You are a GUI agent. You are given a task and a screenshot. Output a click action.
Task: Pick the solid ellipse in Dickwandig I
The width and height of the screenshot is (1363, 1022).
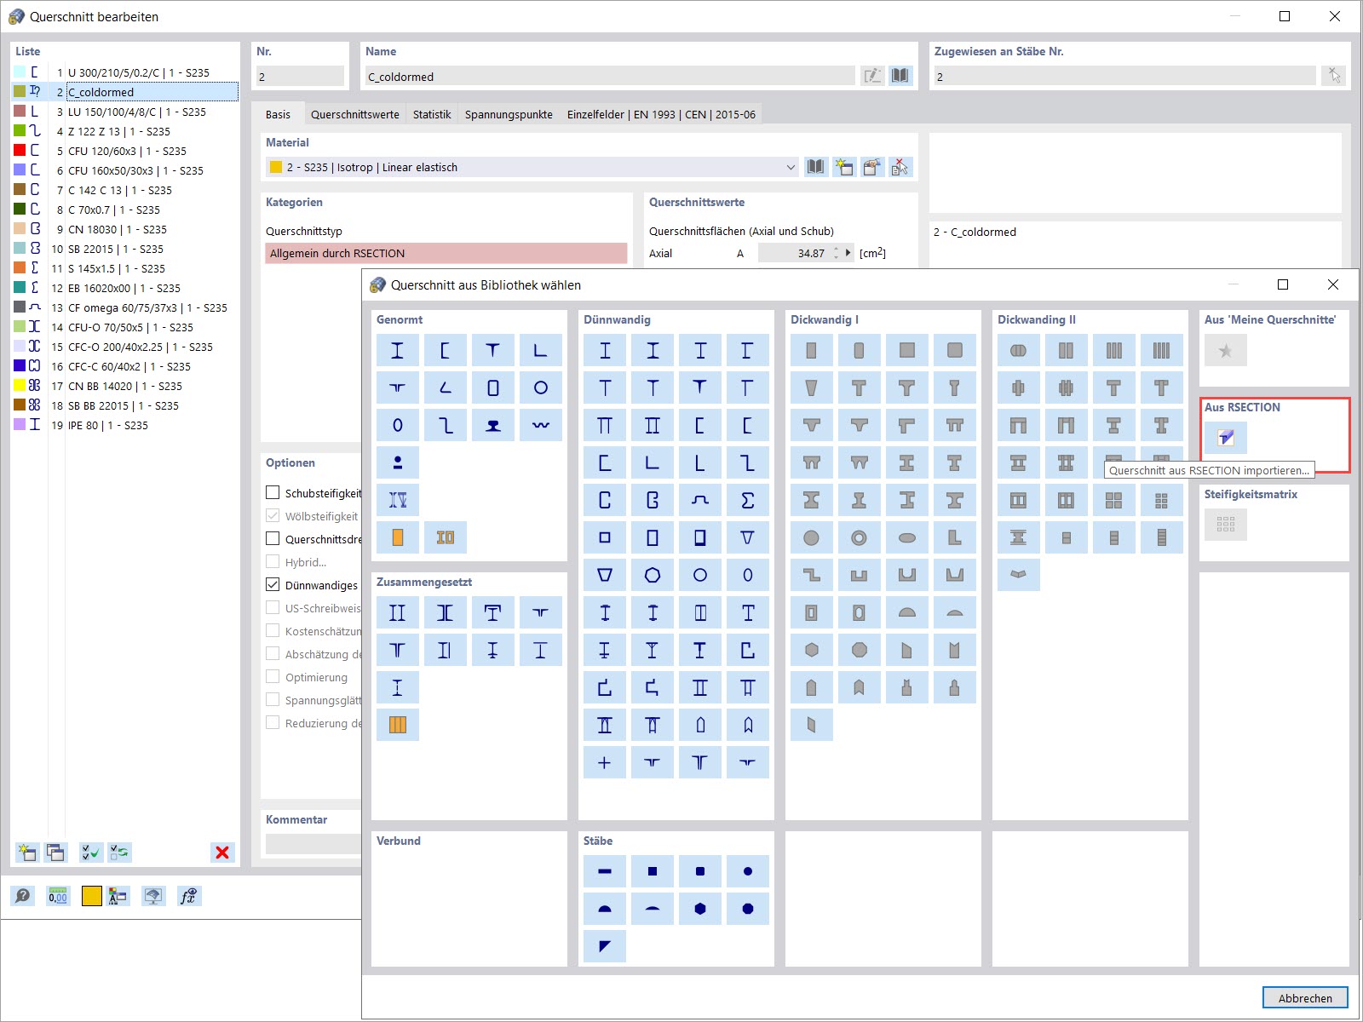point(906,537)
